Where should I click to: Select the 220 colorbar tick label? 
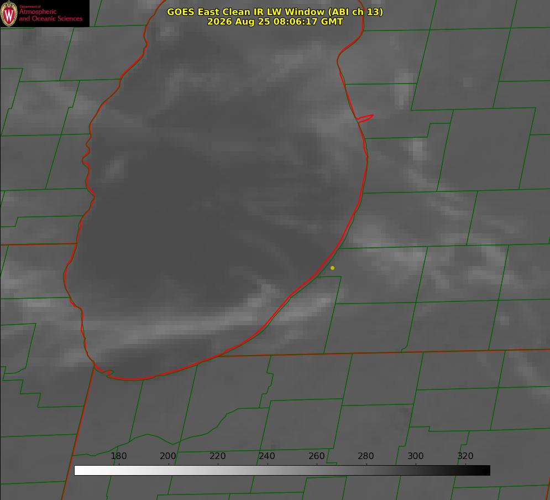(217, 456)
